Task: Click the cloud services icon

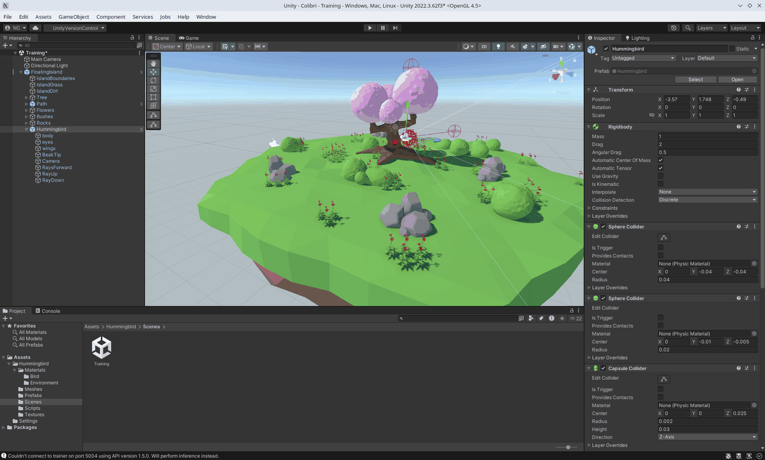Action: pos(35,28)
